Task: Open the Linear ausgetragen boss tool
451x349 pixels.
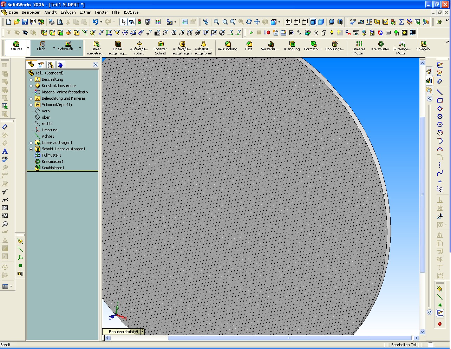Action: pyautogui.click(x=96, y=48)
